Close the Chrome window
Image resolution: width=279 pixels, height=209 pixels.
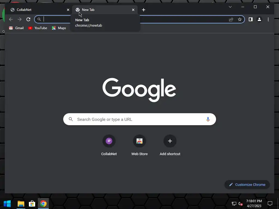268,7
